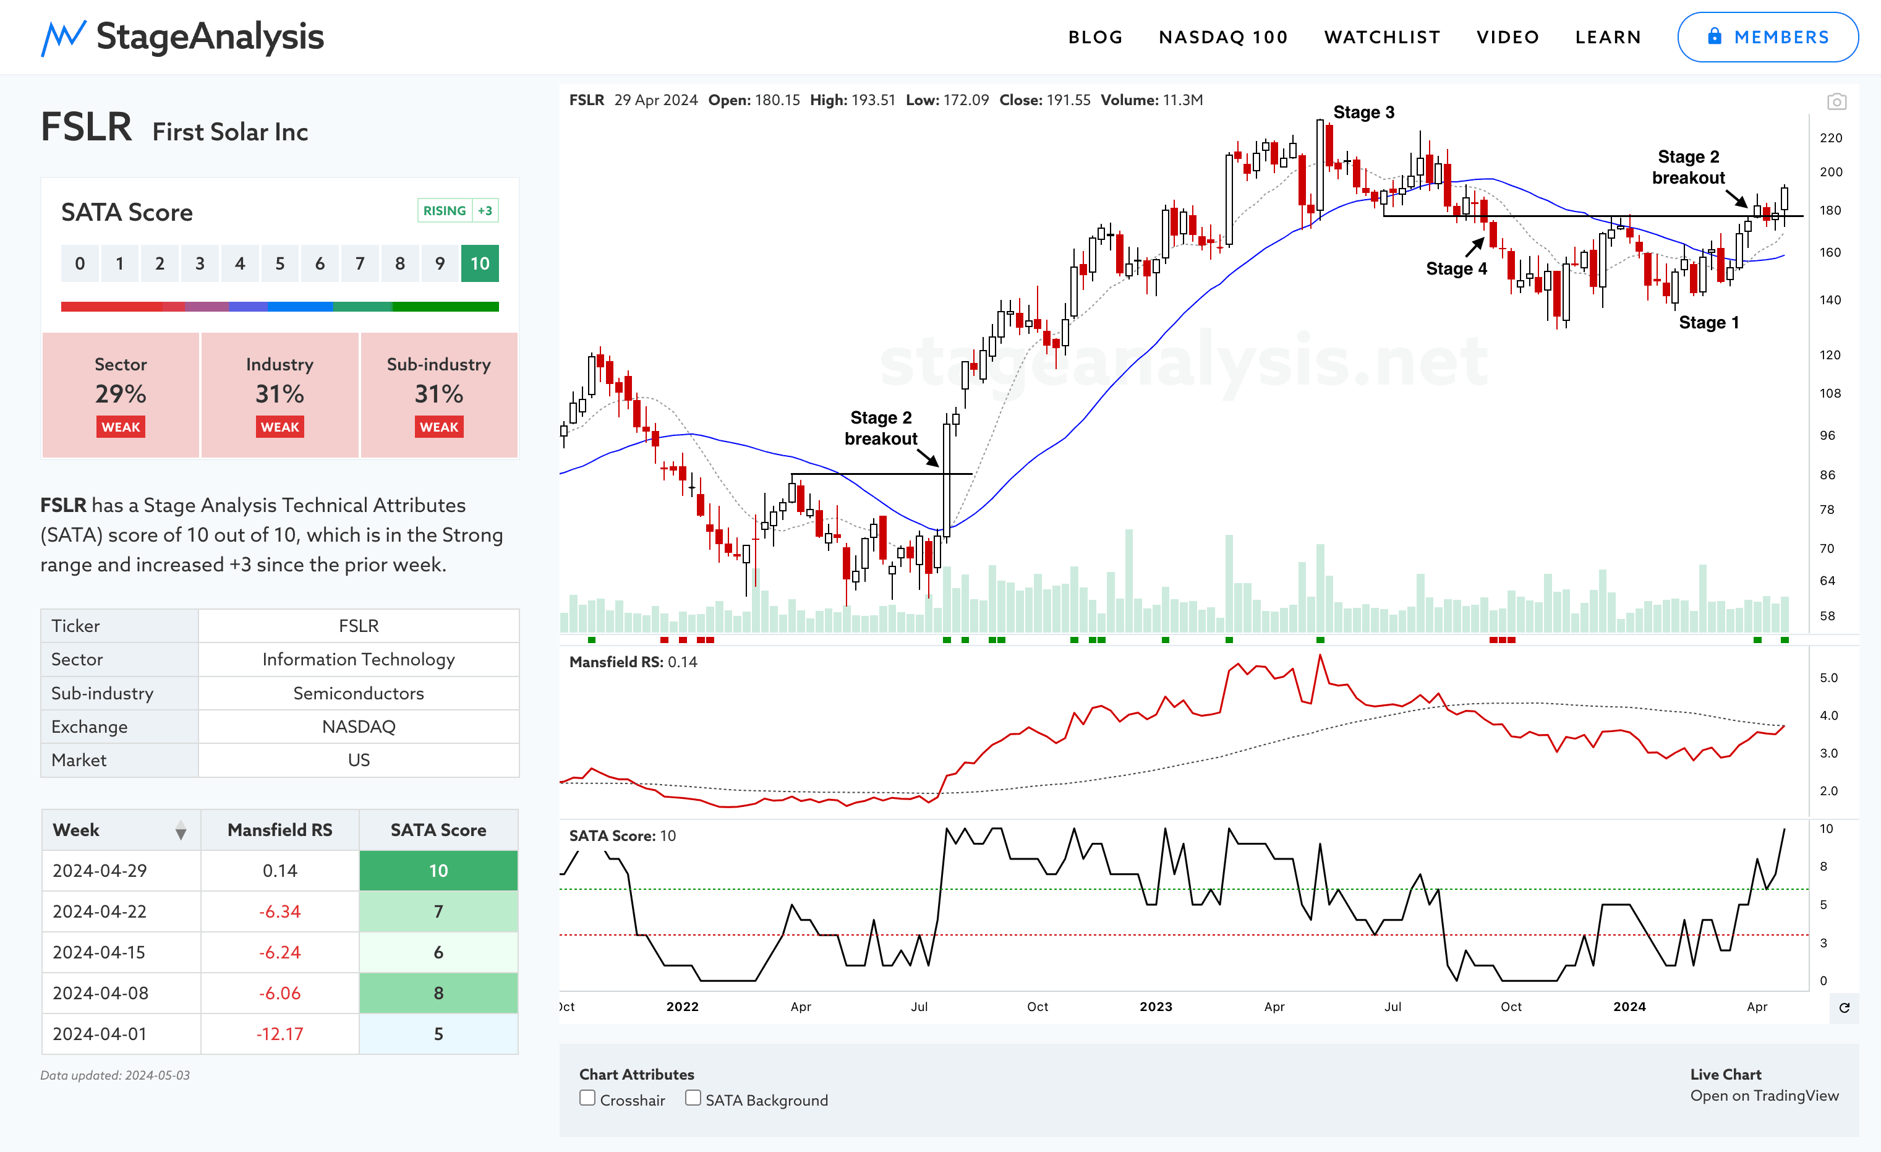Click the FSLR ticker table cell
The height and width of the screenshot is (1152, 1881).
point(359,626)
